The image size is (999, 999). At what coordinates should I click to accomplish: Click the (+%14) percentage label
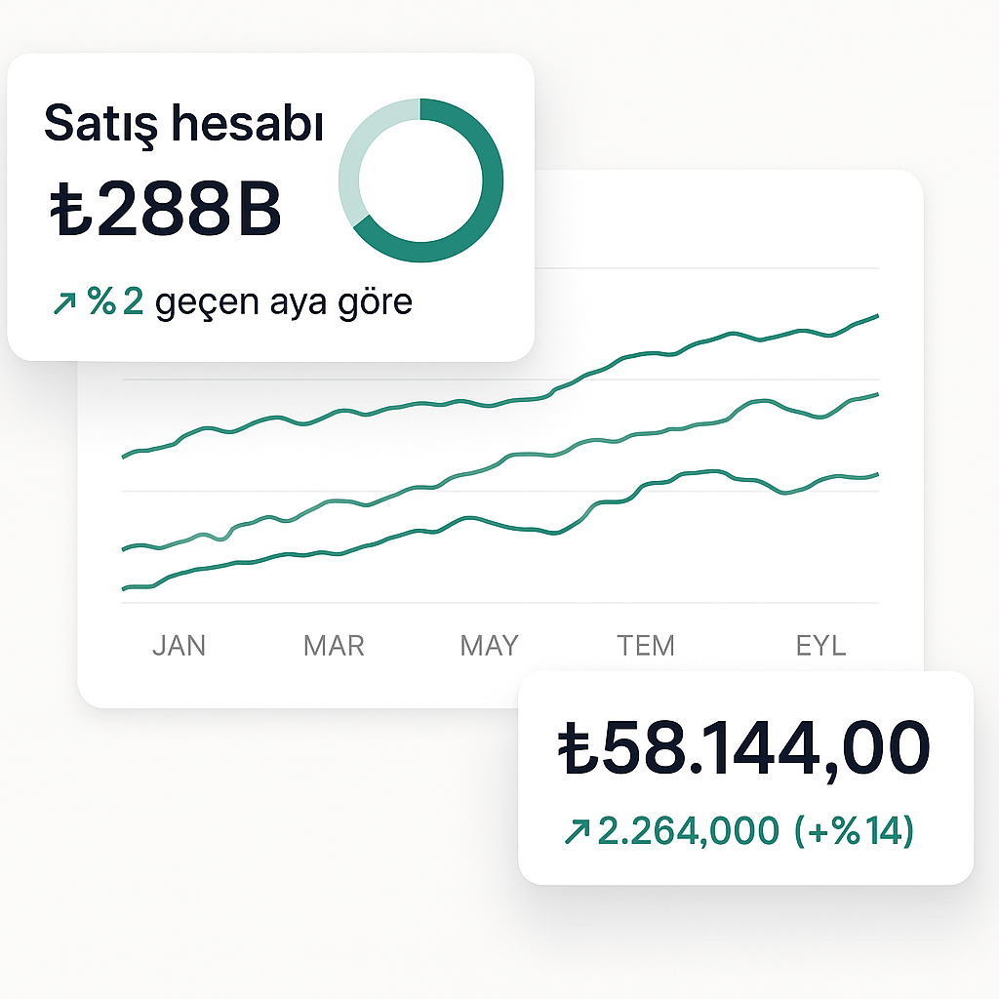854,831
